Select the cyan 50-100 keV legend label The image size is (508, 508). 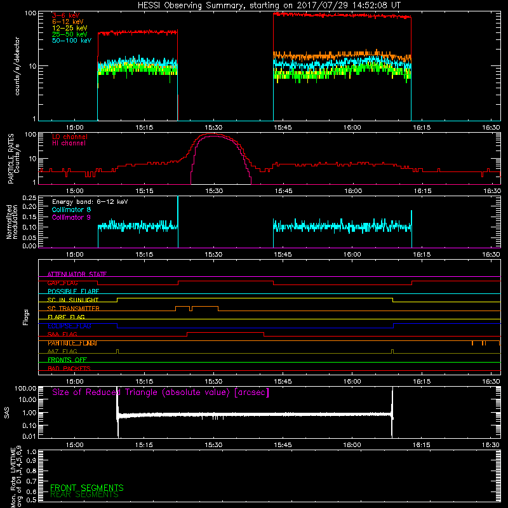pos(72,41)
